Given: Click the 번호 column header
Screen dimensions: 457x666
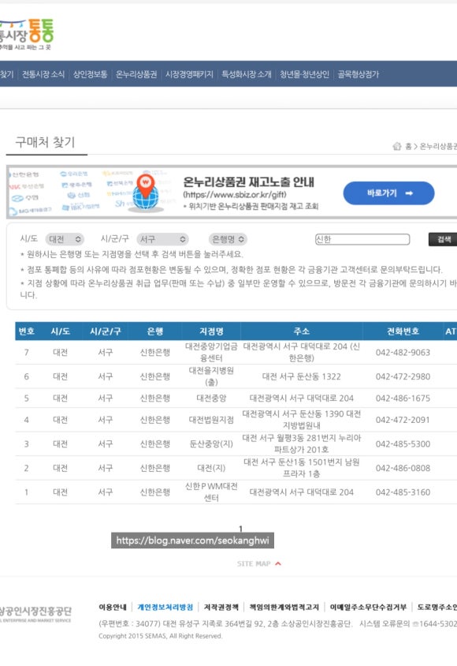Looking at the screenshot, I should (x=26, y=331).
